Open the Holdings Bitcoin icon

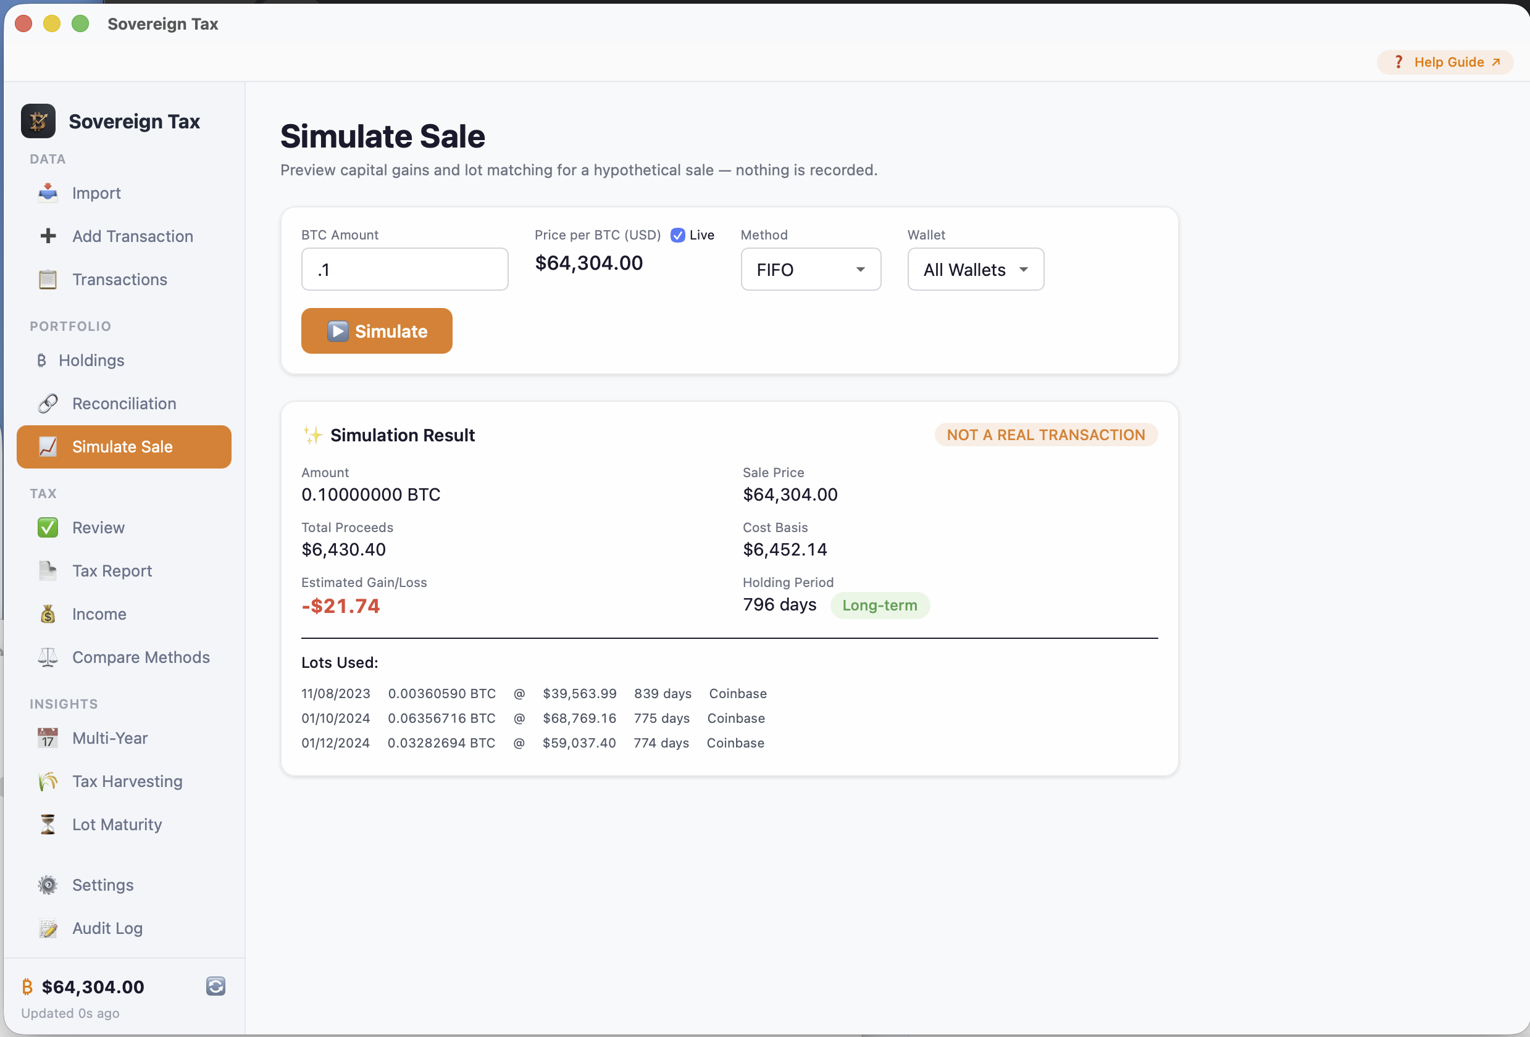(42, 360)
